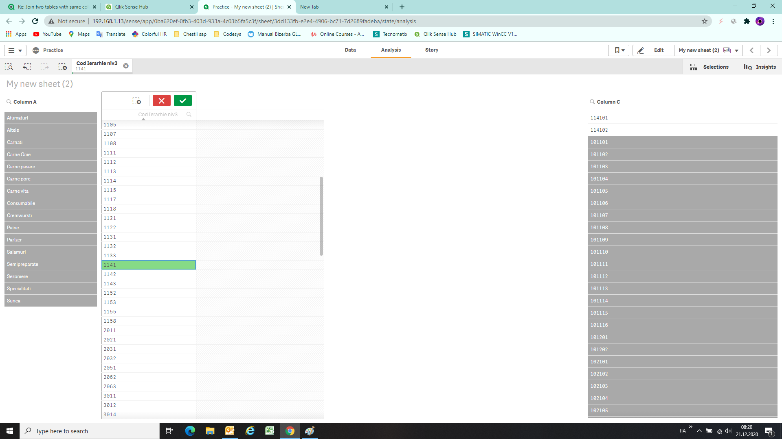Toggle selected value 1141 in the listbox
The width and height of the screenshot is (782, 439).
tap(149, 265)
